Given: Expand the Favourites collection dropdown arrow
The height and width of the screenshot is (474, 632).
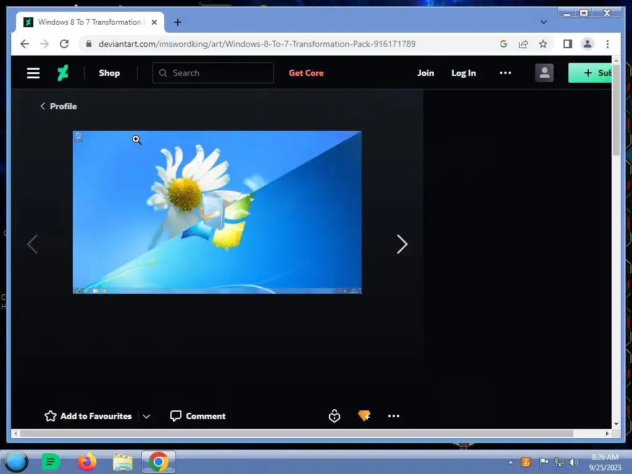Looking at the screenshot, I should click(x=146, y=417).
